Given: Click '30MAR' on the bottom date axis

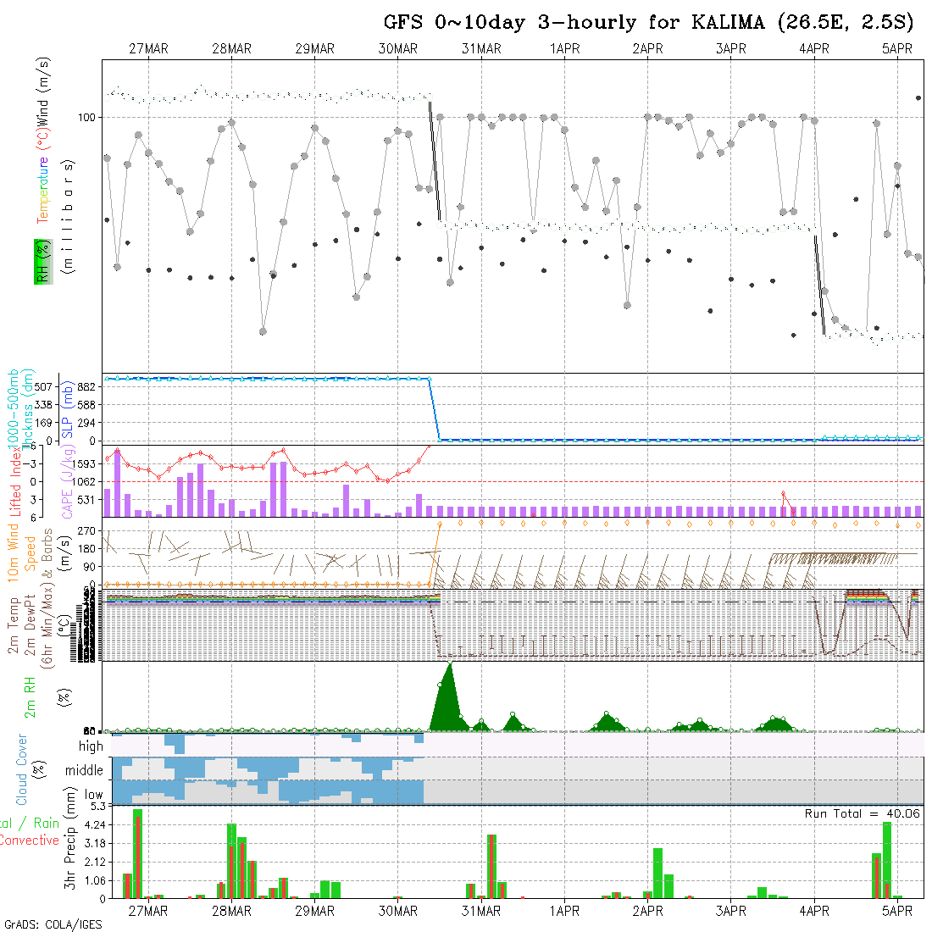Looking at the screenshot, I should tap(398, 911).
